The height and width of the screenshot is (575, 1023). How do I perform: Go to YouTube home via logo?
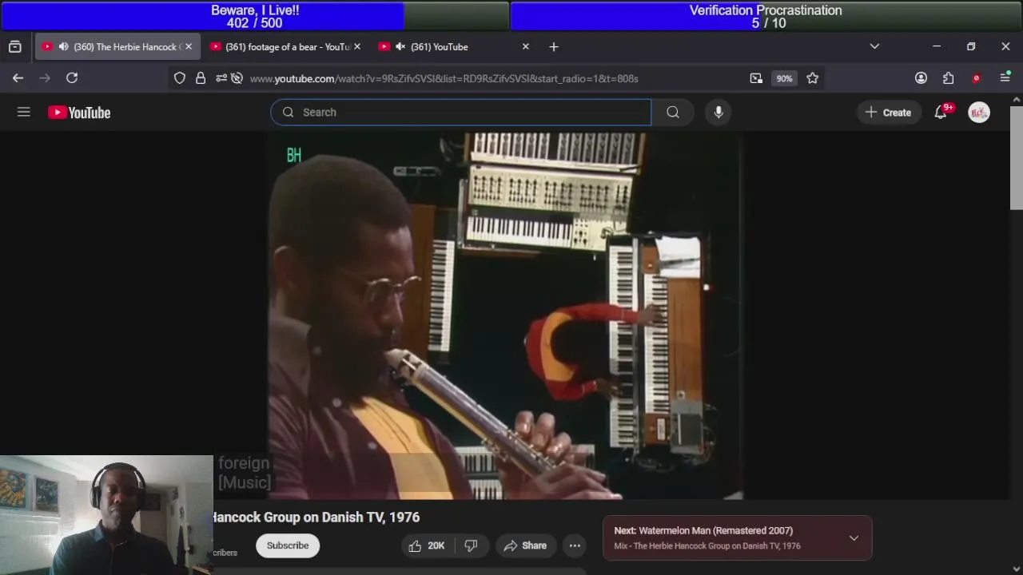(x=79, y=113)
